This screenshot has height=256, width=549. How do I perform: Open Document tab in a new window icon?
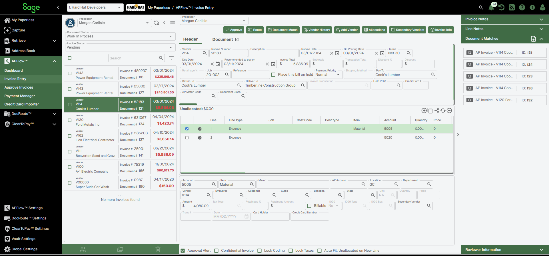pyautogui.click(x=237, y=39)
